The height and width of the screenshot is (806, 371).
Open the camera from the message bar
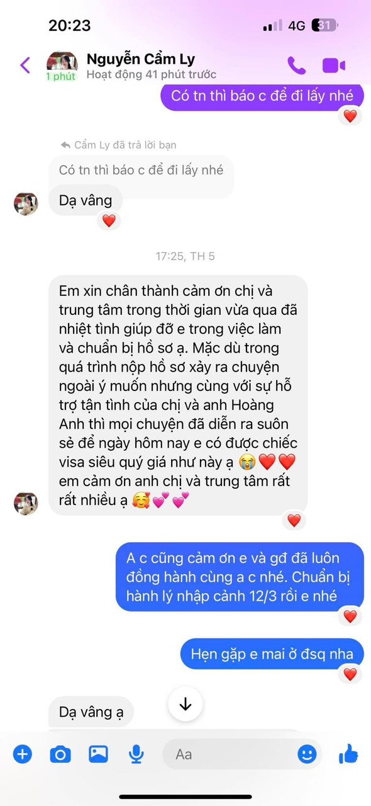tap(60, 754)
